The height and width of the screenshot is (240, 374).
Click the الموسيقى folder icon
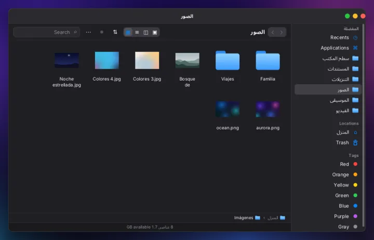pos(355,100)
